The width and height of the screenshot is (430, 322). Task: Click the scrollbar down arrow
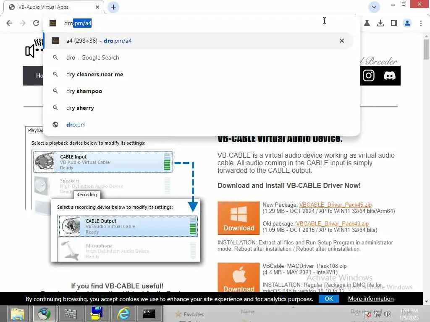[426, 301]
